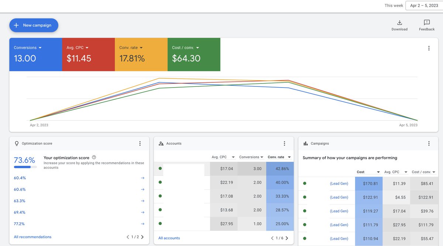Click the arrow next to 63.3% score
Image resolution: width=443 pixels, height=246 pixels.
pyautogui.click(x=142, y=201)
